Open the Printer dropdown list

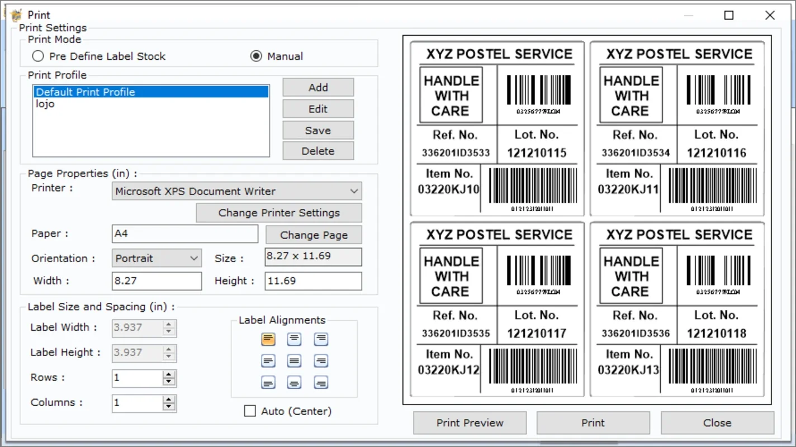click(237, 191)
